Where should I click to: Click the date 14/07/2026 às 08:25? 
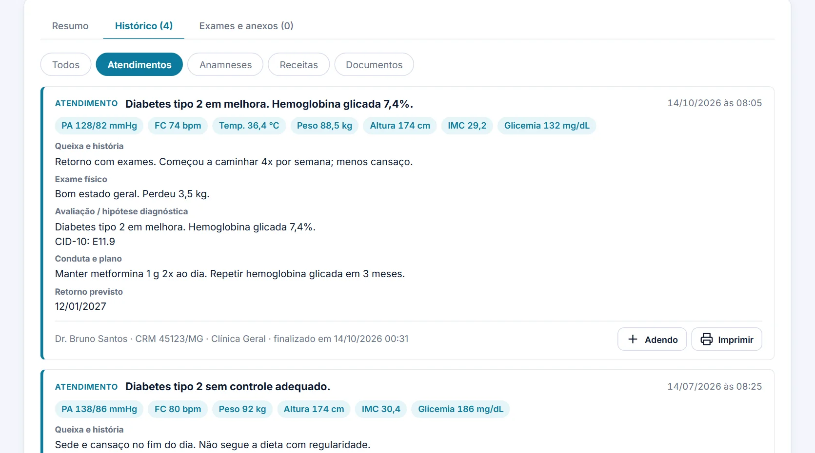[715, 387]
